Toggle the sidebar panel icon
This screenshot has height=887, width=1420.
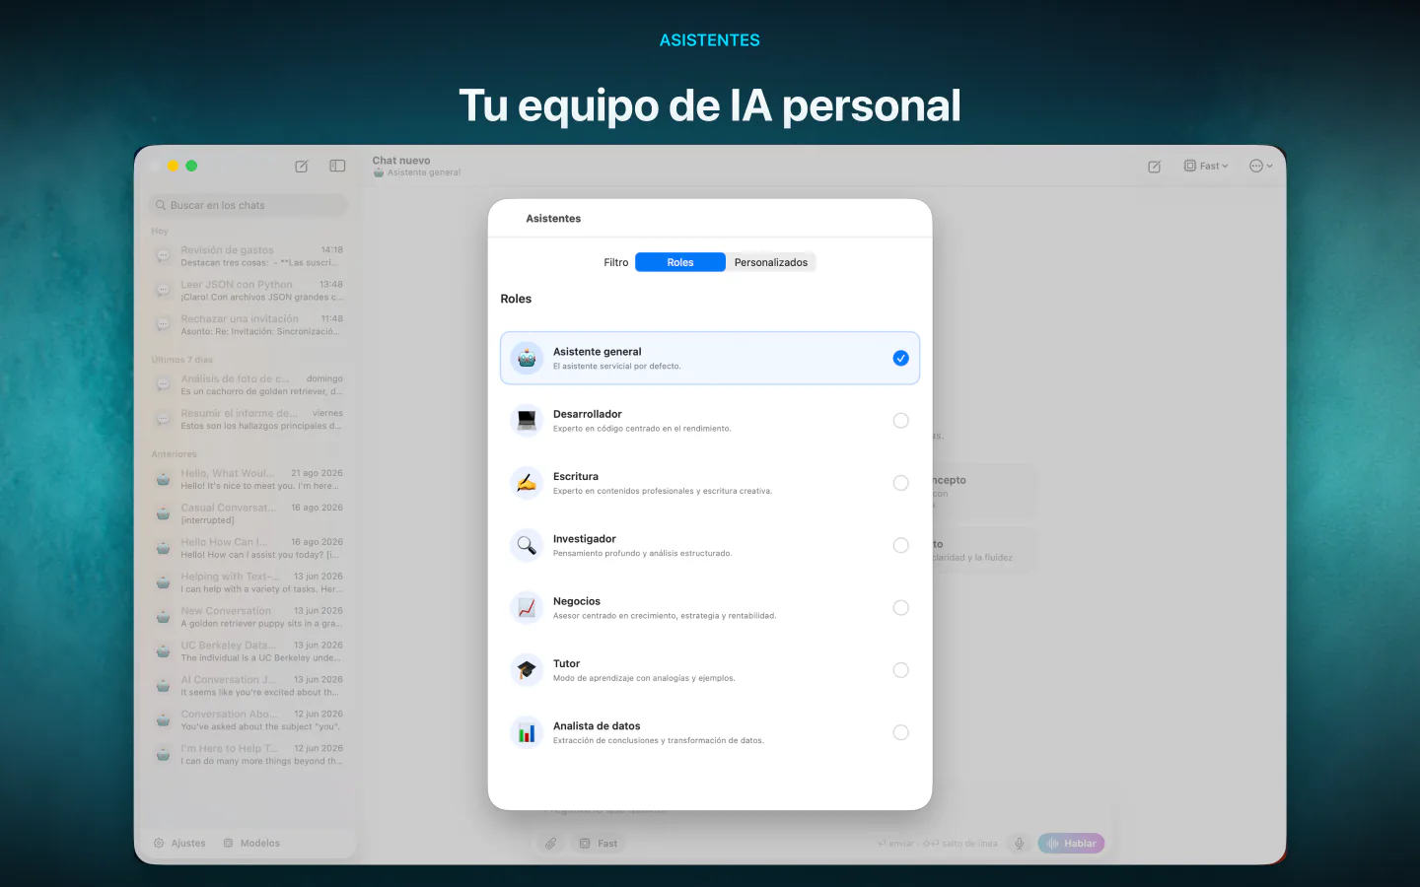pos(337,167)
